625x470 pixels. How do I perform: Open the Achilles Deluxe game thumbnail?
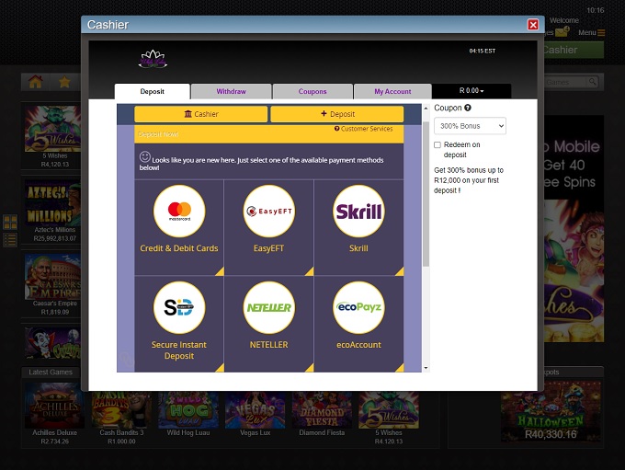54,407
